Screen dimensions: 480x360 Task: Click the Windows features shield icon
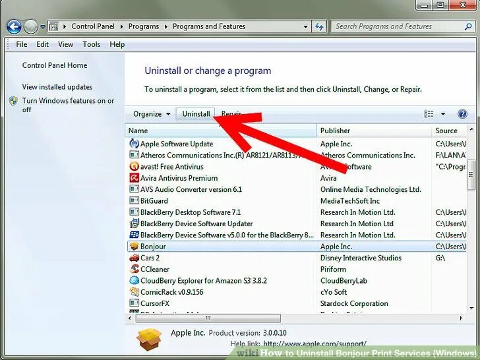click(x=13, y=101)
